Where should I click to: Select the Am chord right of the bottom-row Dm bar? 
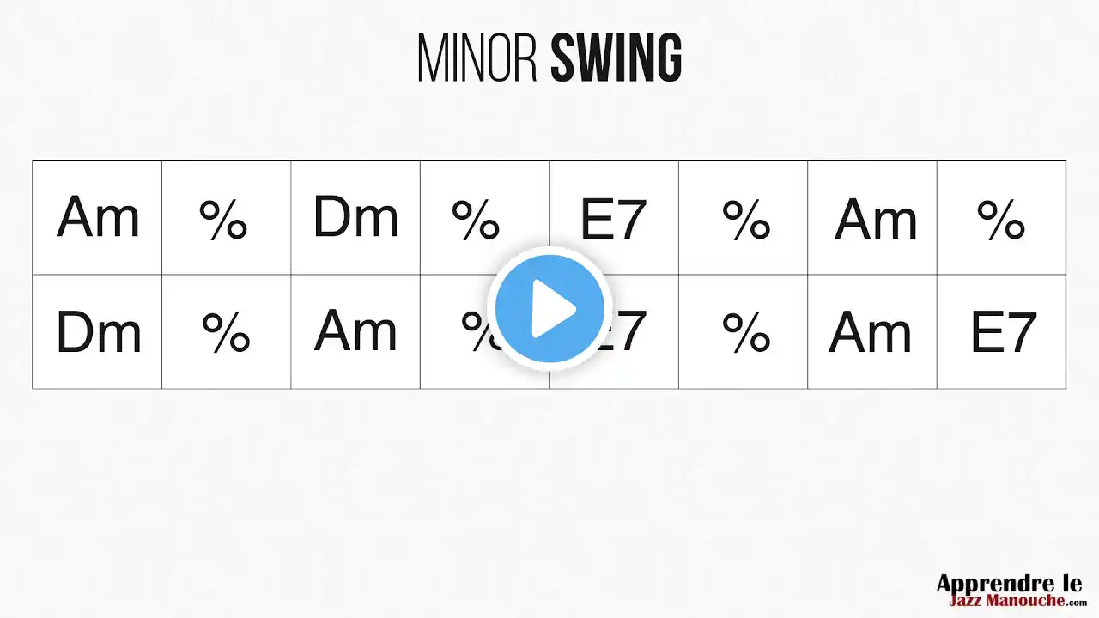[355, 331]
